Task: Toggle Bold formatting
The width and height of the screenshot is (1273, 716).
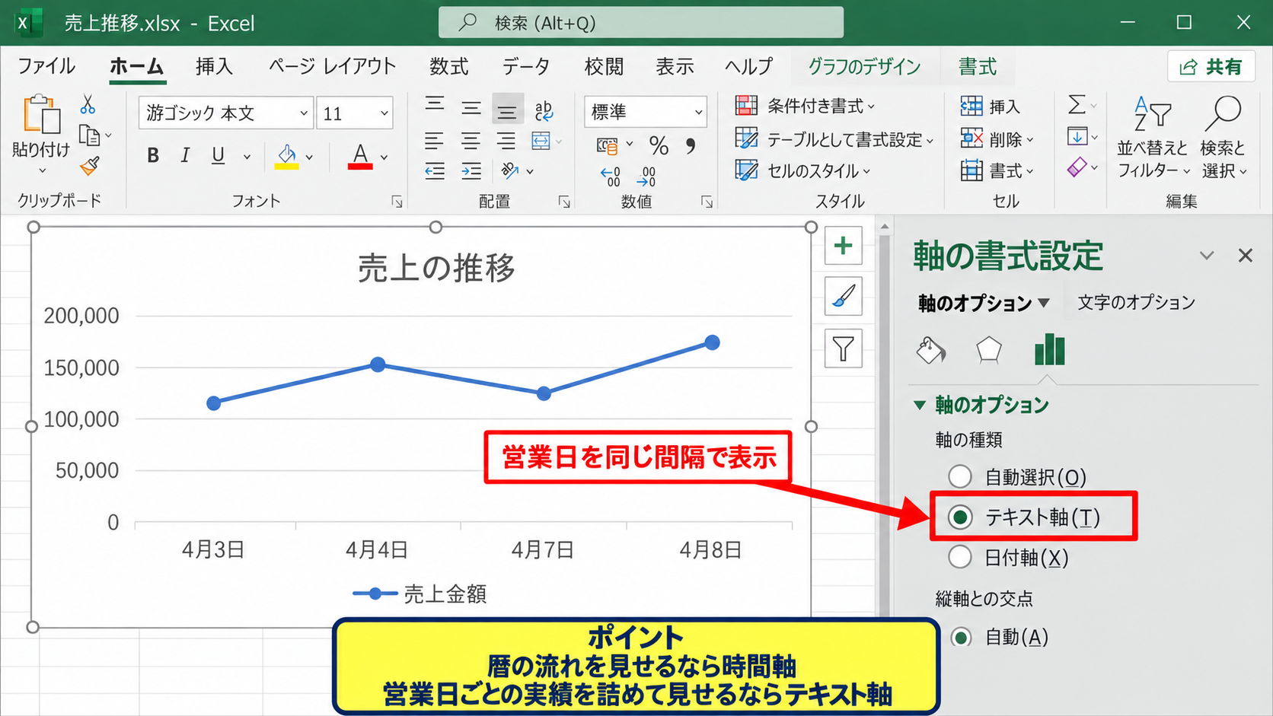Action: [153, 156]
